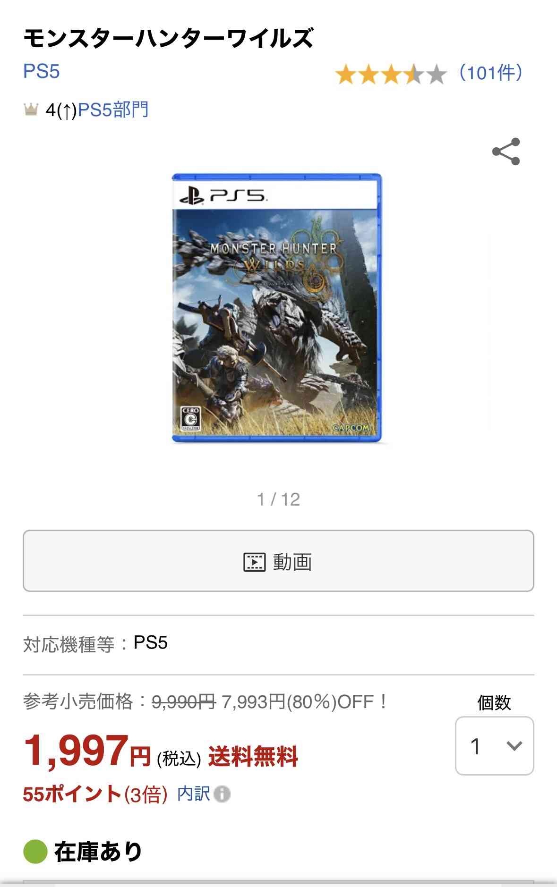The height and width of the screenshot is (887, 557).
Task: Click the 在庫あり stock status text
Action: tap(98, 852)
